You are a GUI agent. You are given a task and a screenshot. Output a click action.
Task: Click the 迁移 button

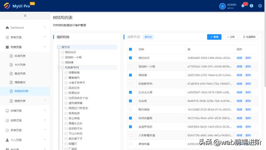coord(231,37)
